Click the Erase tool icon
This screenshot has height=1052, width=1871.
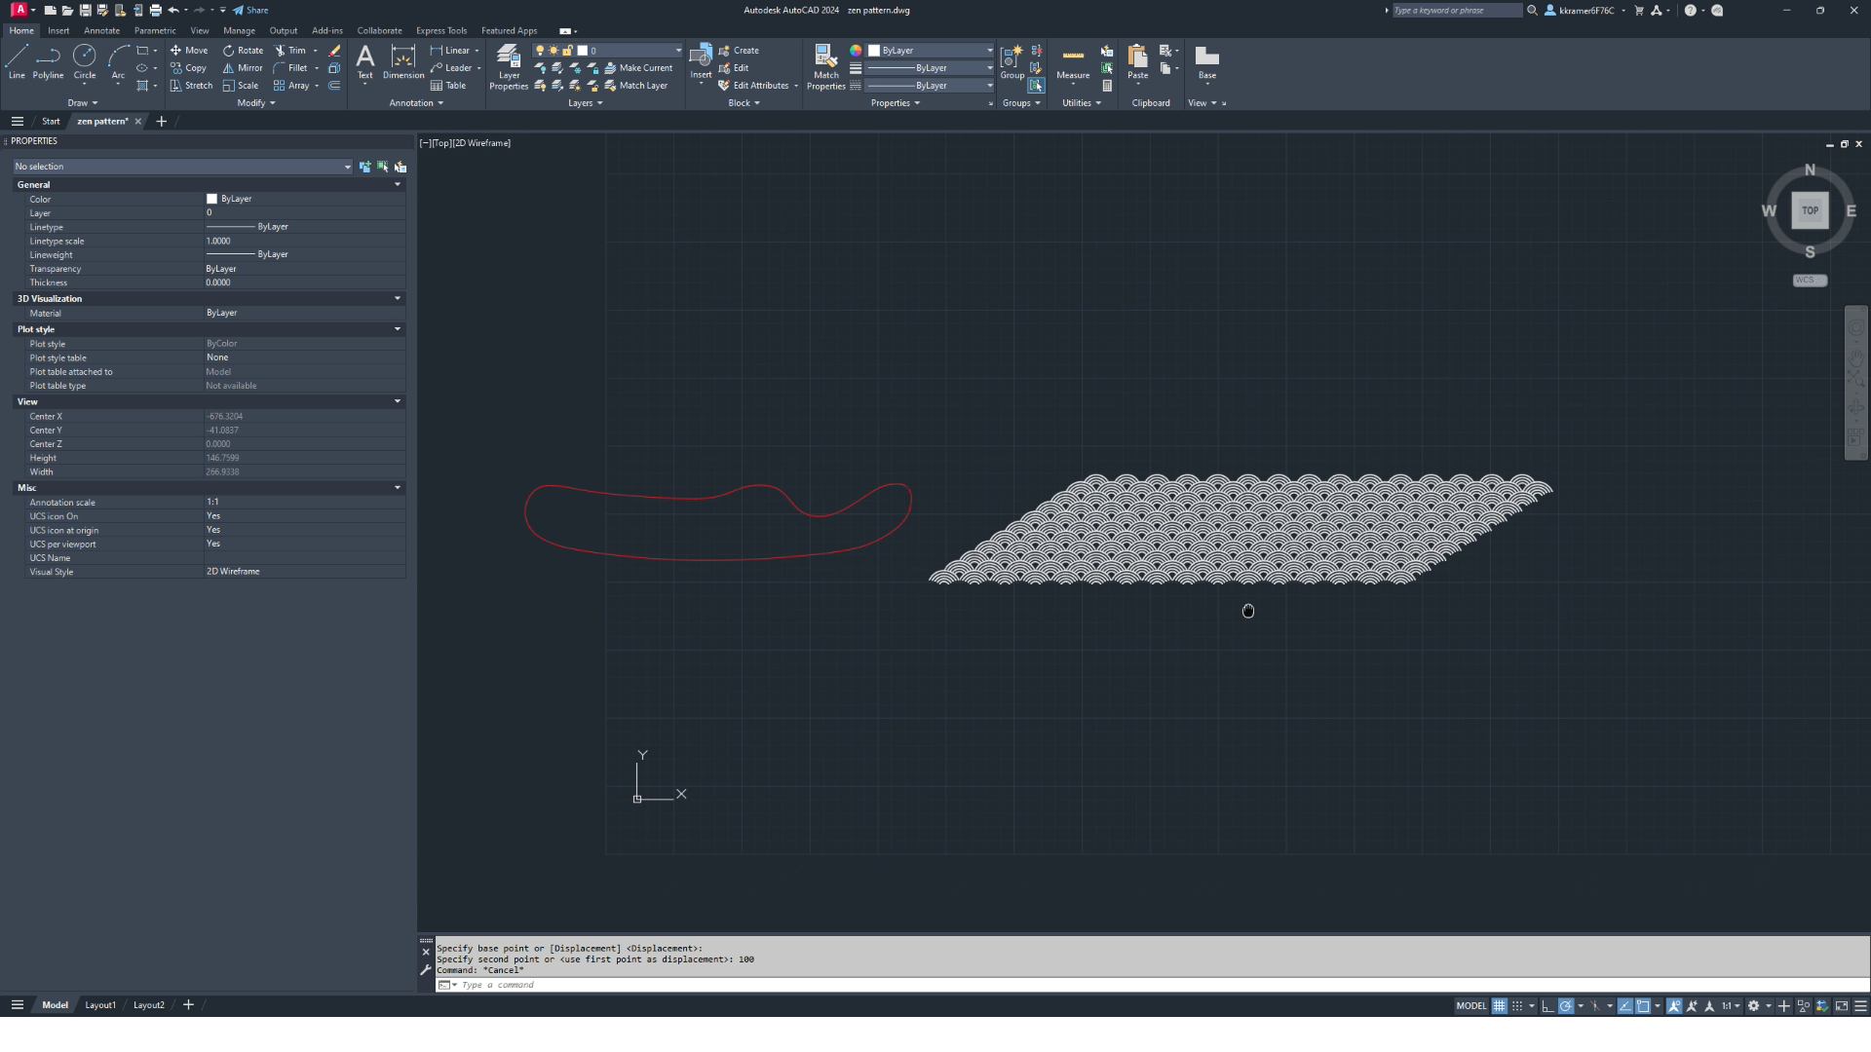tap(334, 51)
